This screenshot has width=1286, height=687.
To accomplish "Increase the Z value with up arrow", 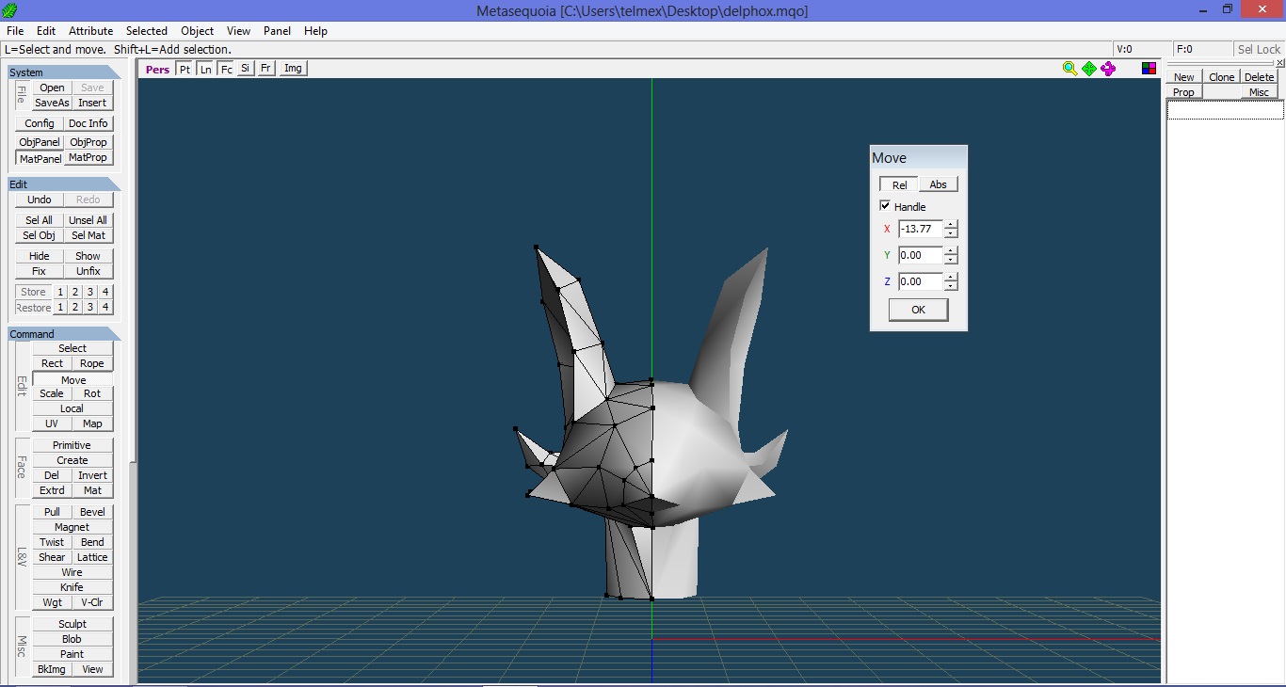I will tap(951, 278).
